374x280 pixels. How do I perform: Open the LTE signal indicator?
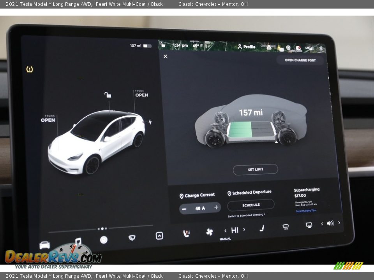(x=309, y=48)
